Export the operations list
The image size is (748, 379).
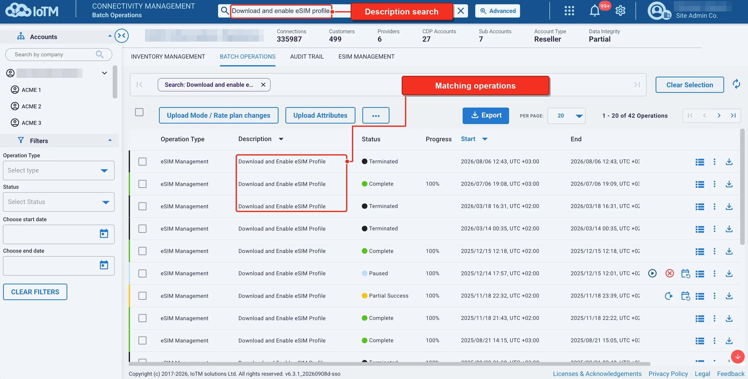[x=485, y=115]
